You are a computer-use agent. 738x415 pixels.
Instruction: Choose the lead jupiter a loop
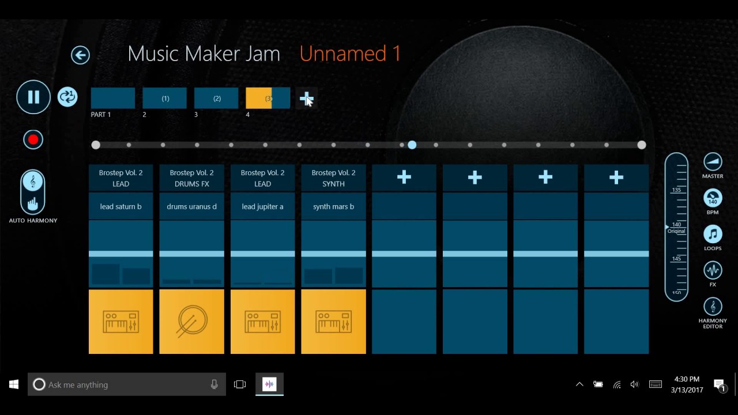pos(263,206)
